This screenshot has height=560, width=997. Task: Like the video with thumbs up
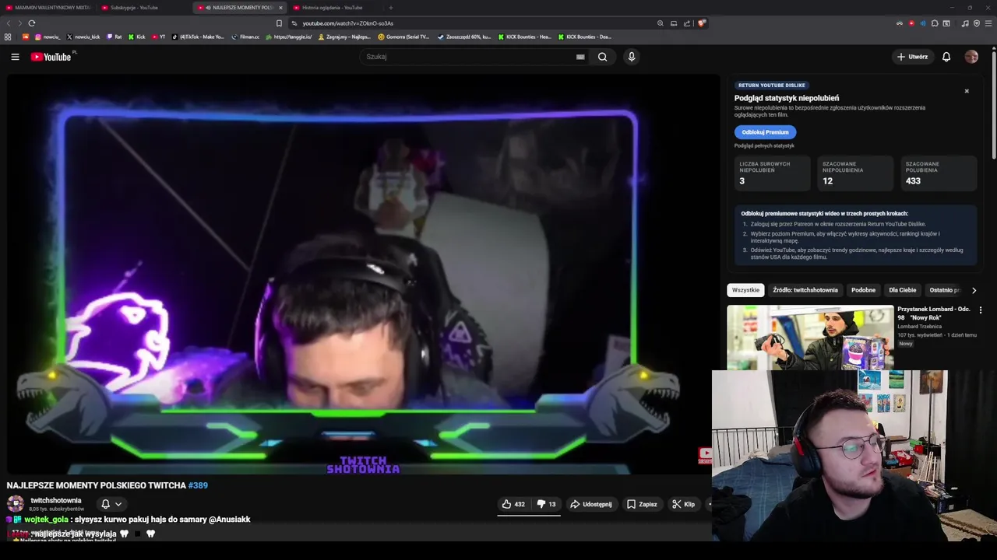pos(513,504)
